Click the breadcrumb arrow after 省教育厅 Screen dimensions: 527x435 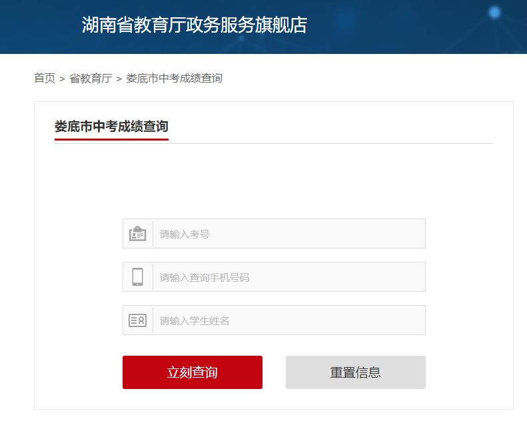point(119,79)
